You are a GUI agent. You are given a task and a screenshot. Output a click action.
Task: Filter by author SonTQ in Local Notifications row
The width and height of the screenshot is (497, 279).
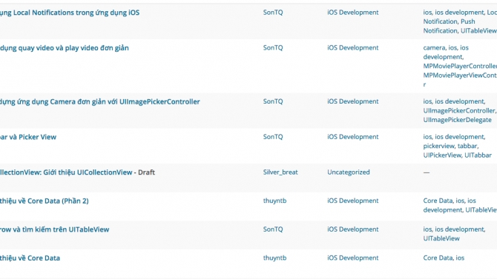click(x=273, y=13)
